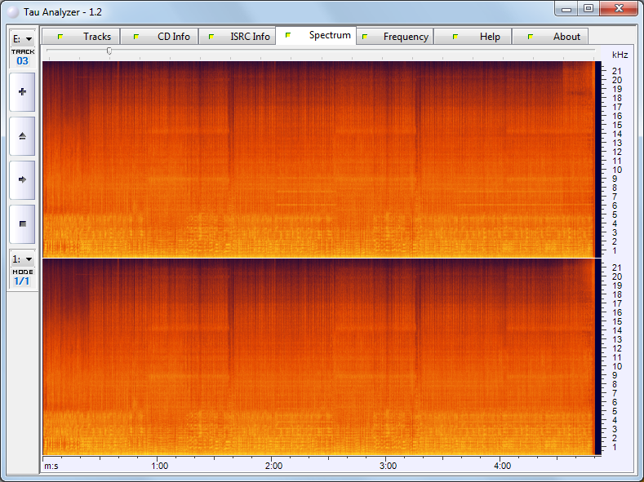This screenshot has width=644, height=482.
Task: Click the upper channel spectrogram
Action: pyautogui.click(x=318, y=159)
